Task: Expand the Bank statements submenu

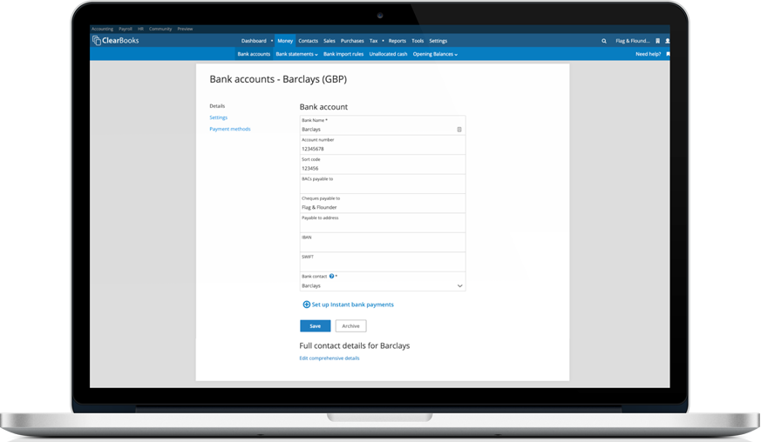Action: coord(296,54)
